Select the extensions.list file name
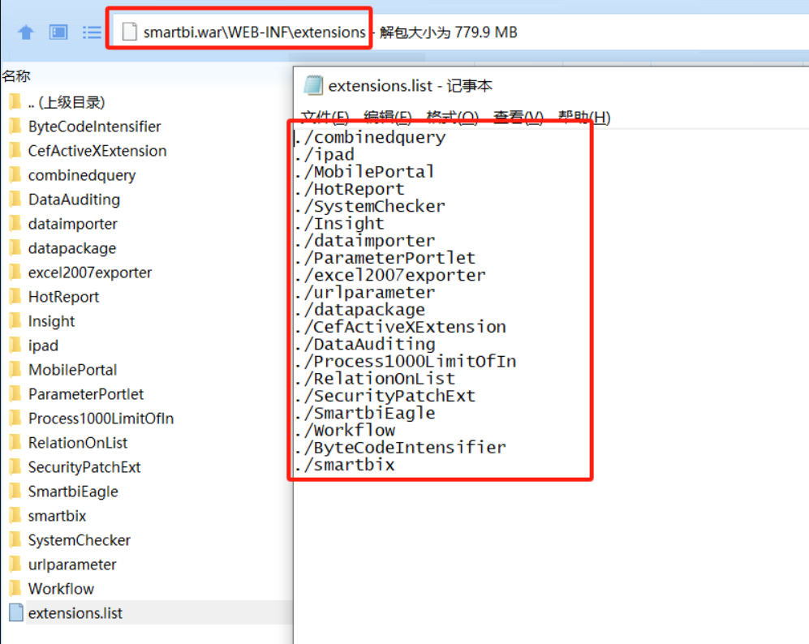 click(x=75, y=612)
